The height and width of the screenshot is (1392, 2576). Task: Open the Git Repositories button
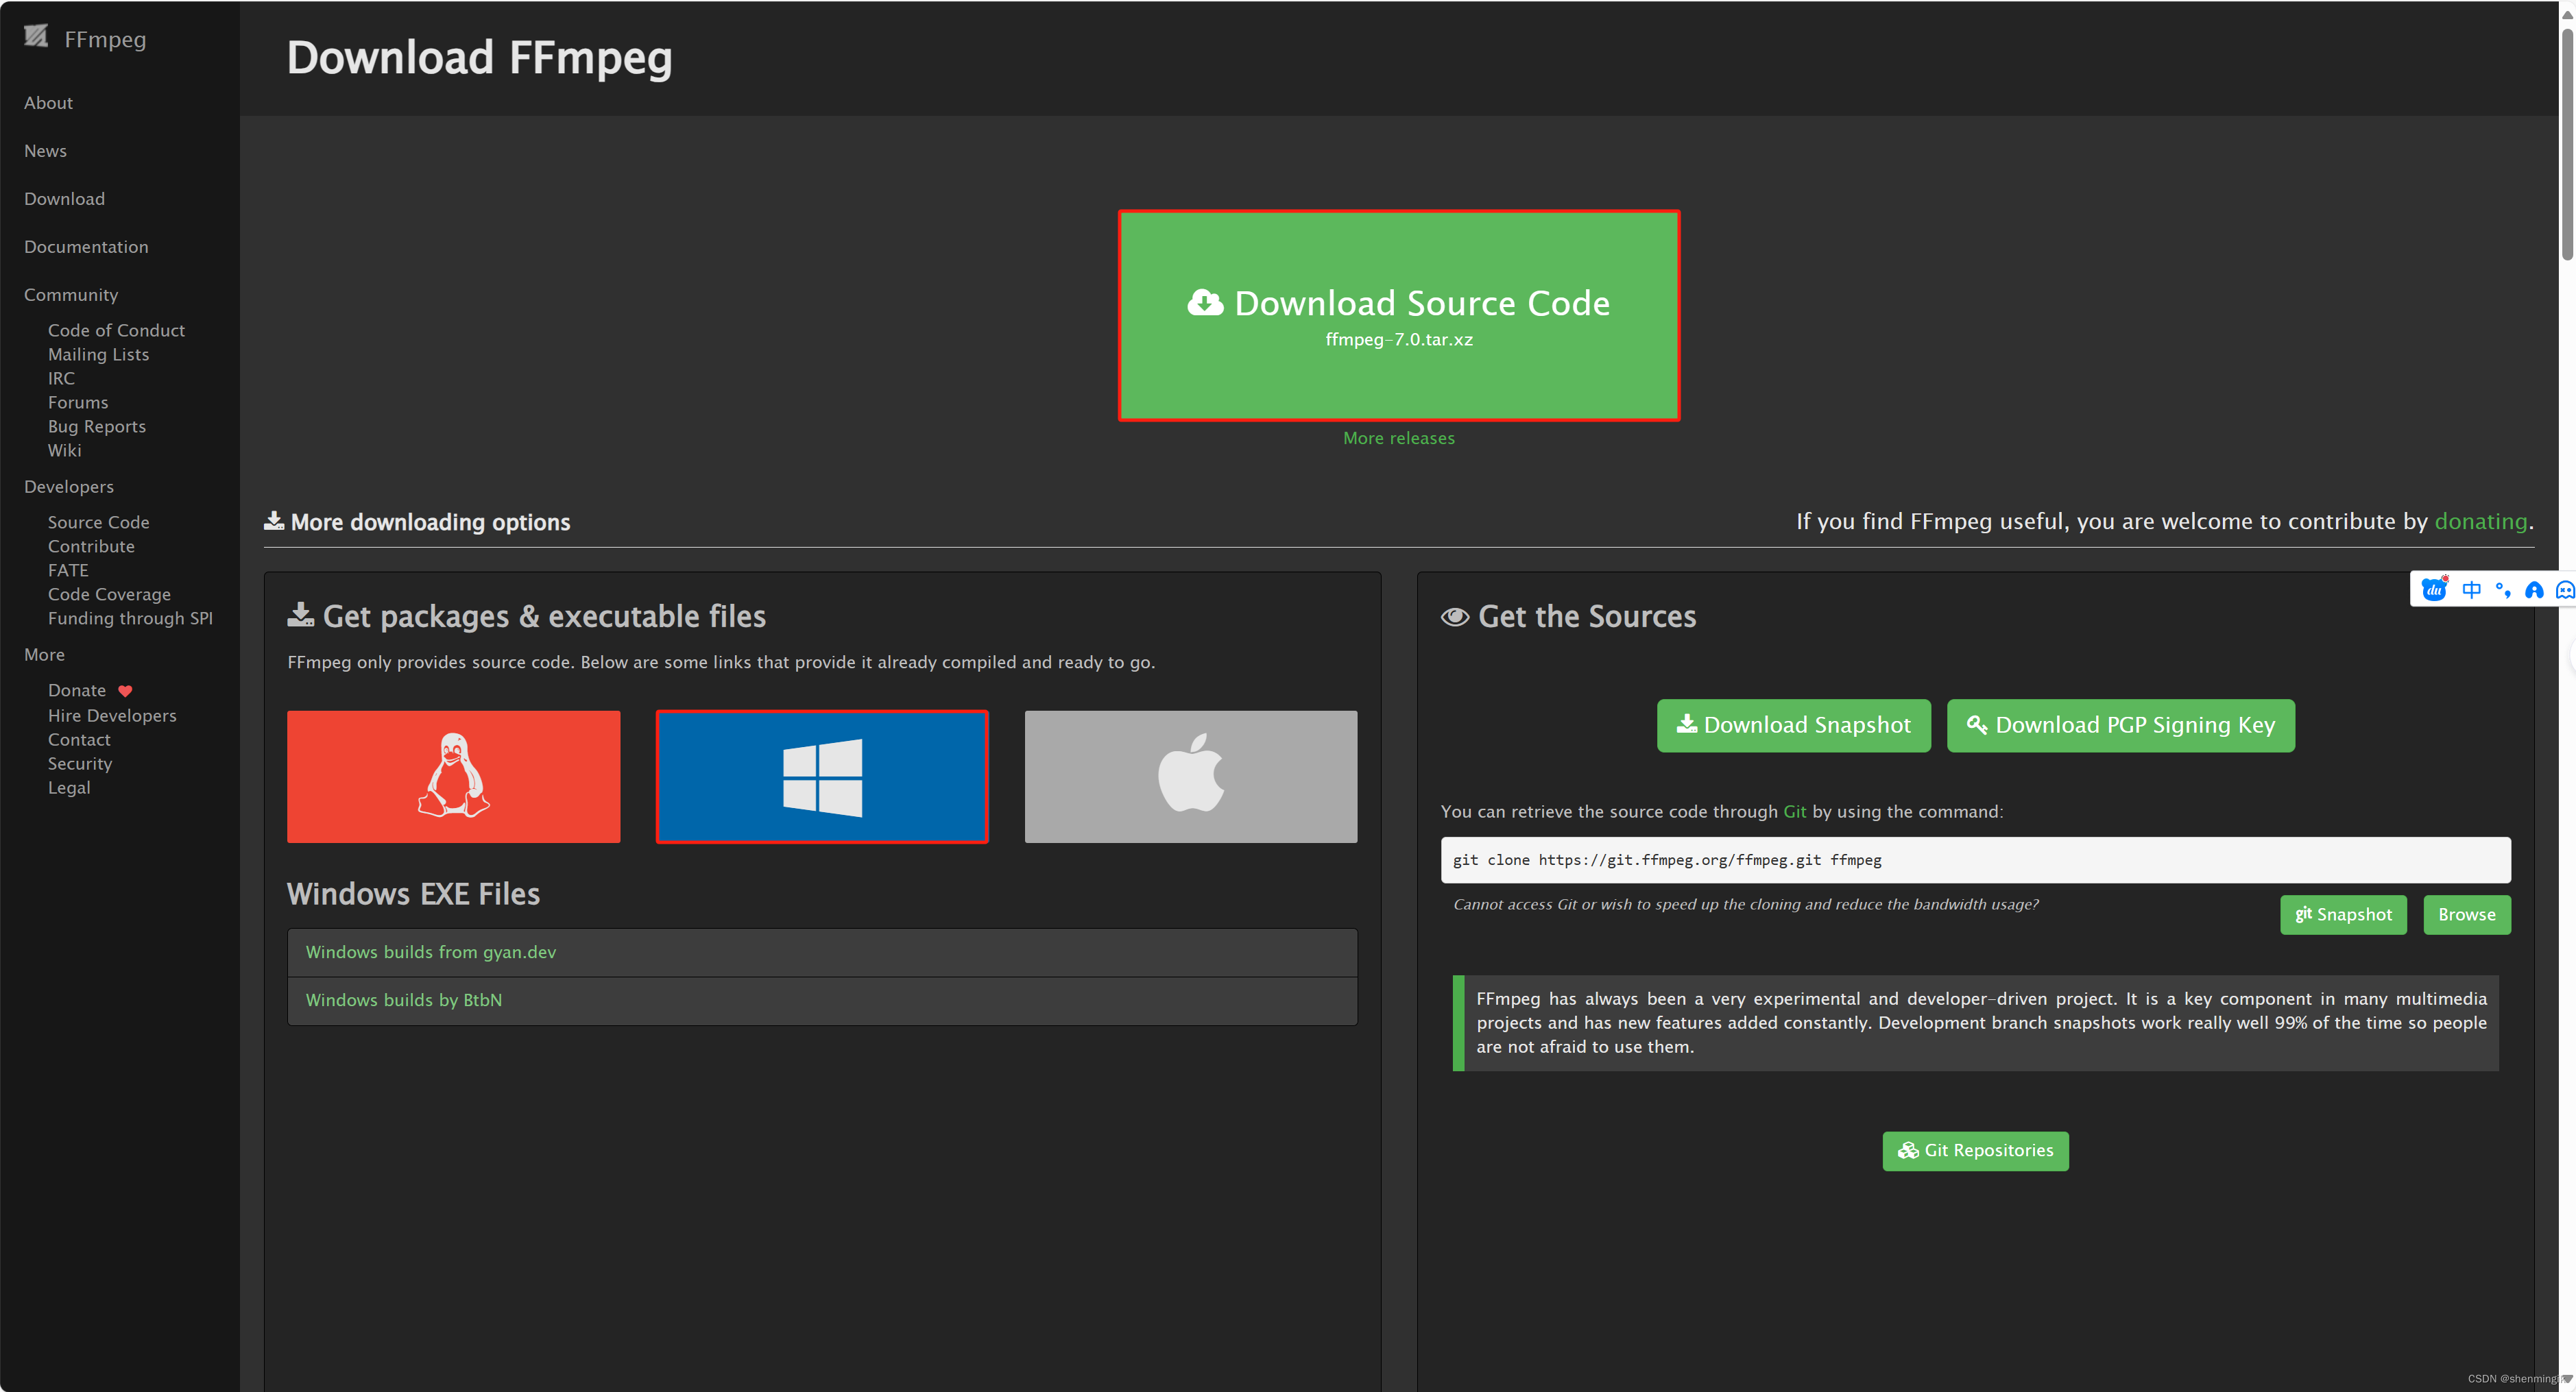(1975, 1150)
